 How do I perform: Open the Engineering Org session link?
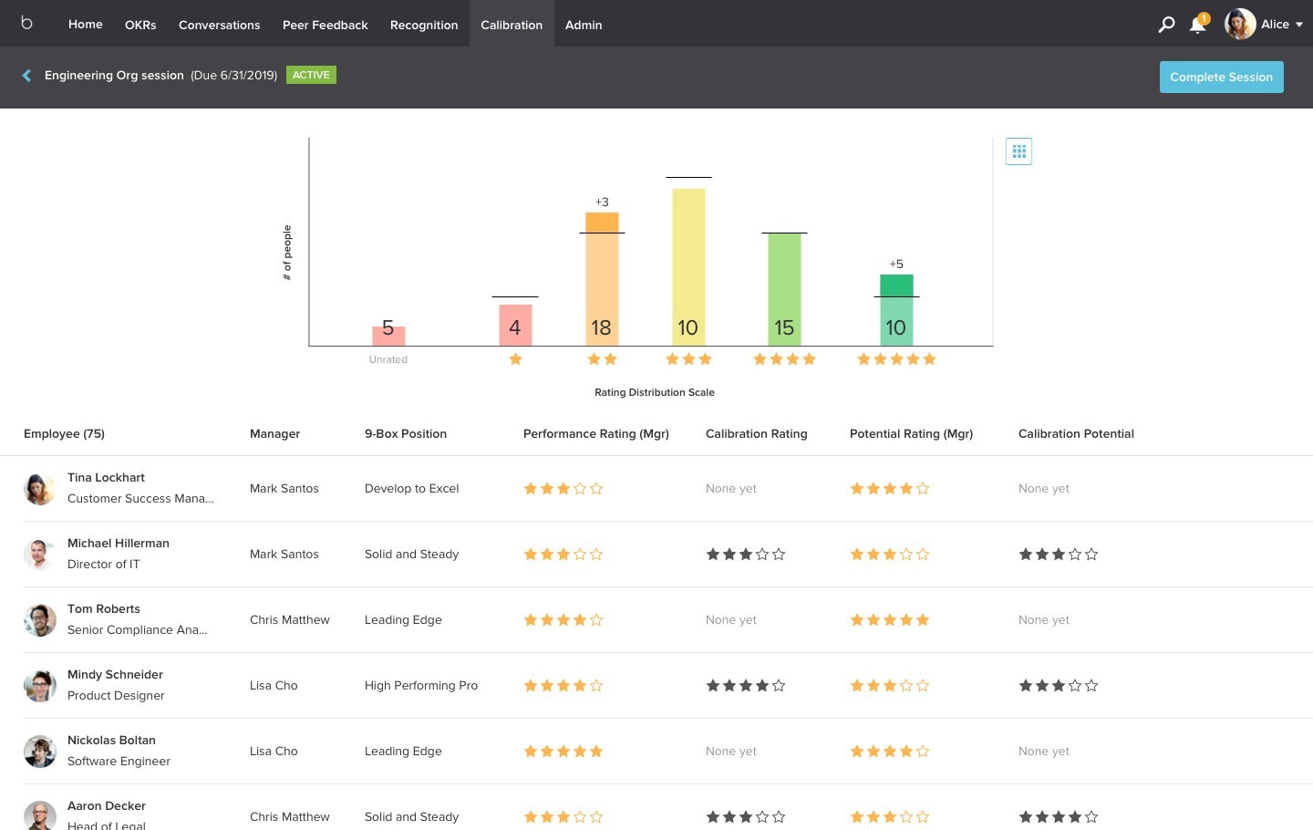(114, 75)
